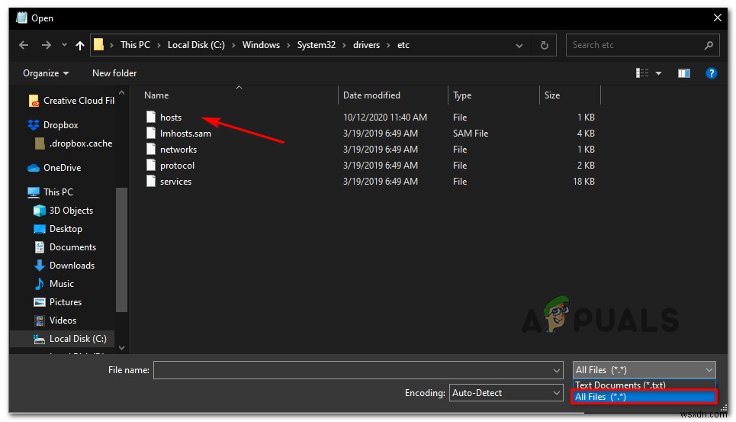This screenshot has height=422, width=736.
Task: Select the services file
Action: click(175, 181)
